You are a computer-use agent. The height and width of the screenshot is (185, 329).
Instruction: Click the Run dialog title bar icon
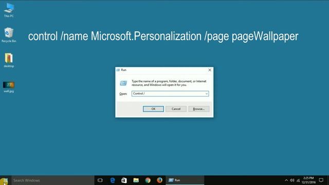[118, 70]
